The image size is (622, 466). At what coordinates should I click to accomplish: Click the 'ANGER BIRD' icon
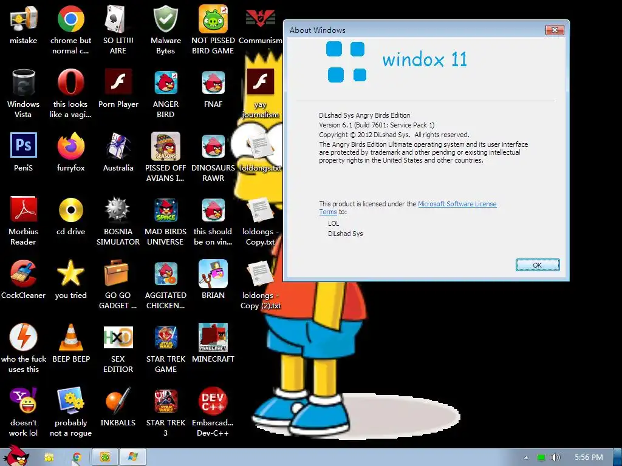coord(165,83)
